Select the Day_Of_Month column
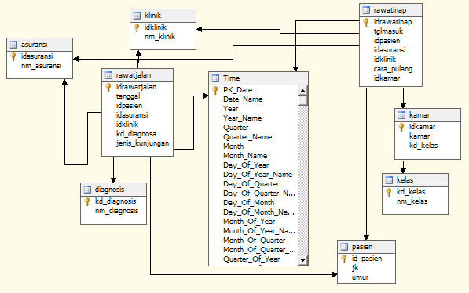 (248, 203)
